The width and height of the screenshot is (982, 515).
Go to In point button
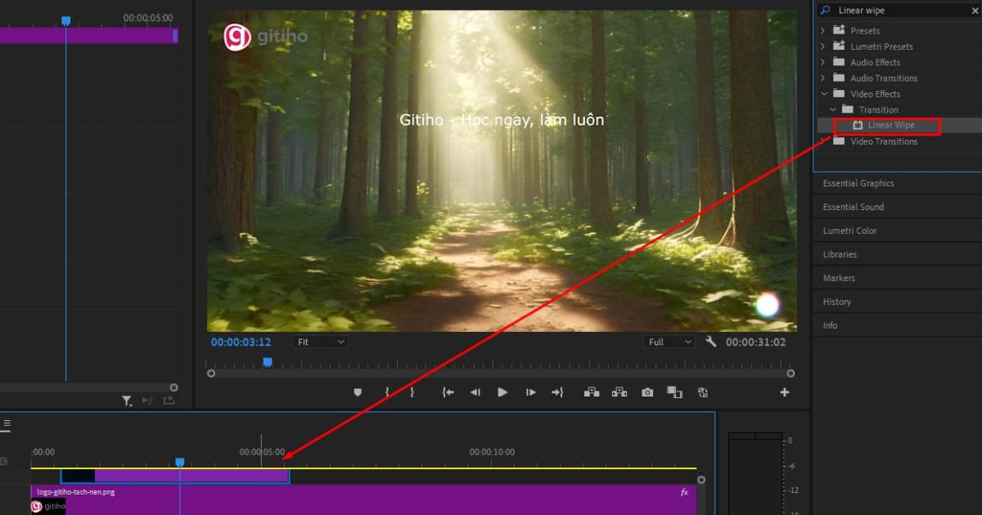[448, 392]
